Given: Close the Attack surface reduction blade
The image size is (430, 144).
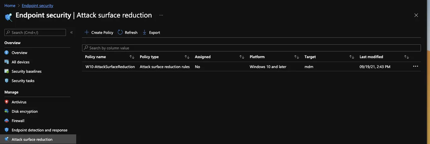Looking at the screenshot, I should click(416, 15).
